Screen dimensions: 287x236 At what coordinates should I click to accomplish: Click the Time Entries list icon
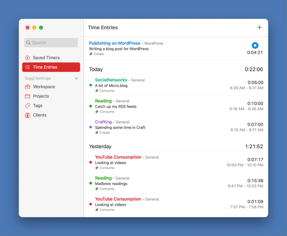[27, 67]
